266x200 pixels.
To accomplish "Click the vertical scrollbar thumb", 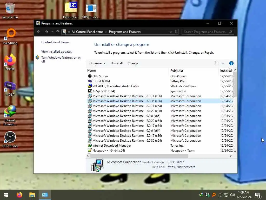I will 235,84.
